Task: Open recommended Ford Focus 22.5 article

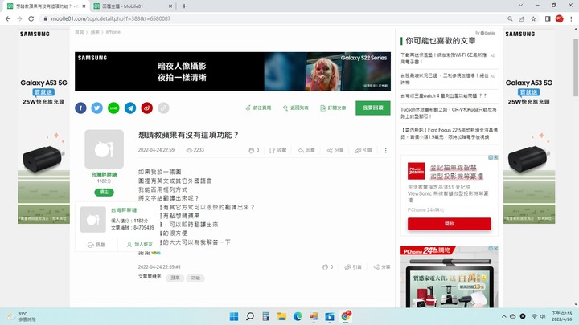Action: (x=449, y=133)
